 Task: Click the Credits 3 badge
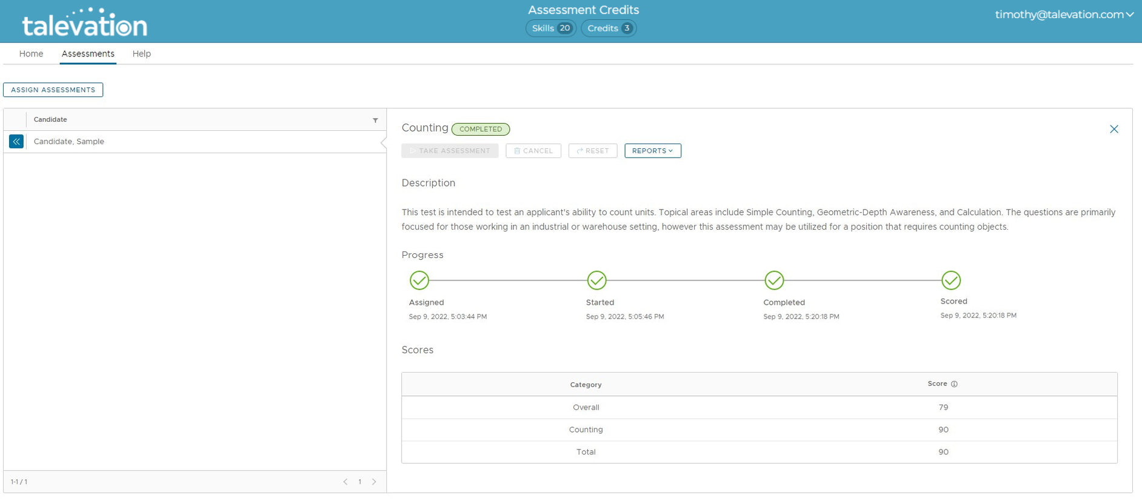pos(609,28)
